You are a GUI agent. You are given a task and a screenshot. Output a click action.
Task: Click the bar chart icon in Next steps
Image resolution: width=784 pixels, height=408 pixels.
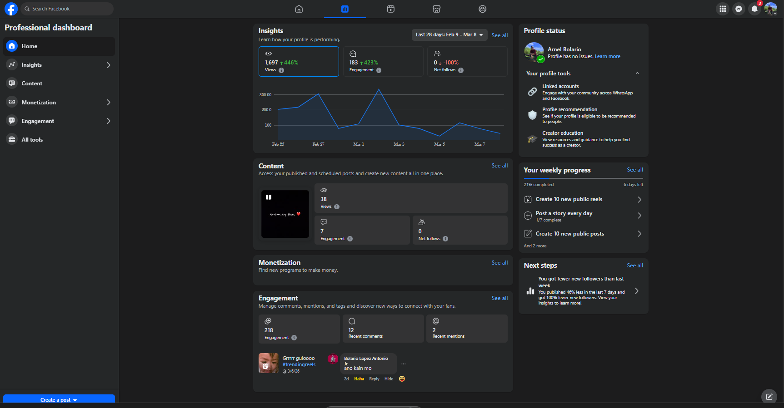[530, 291]
